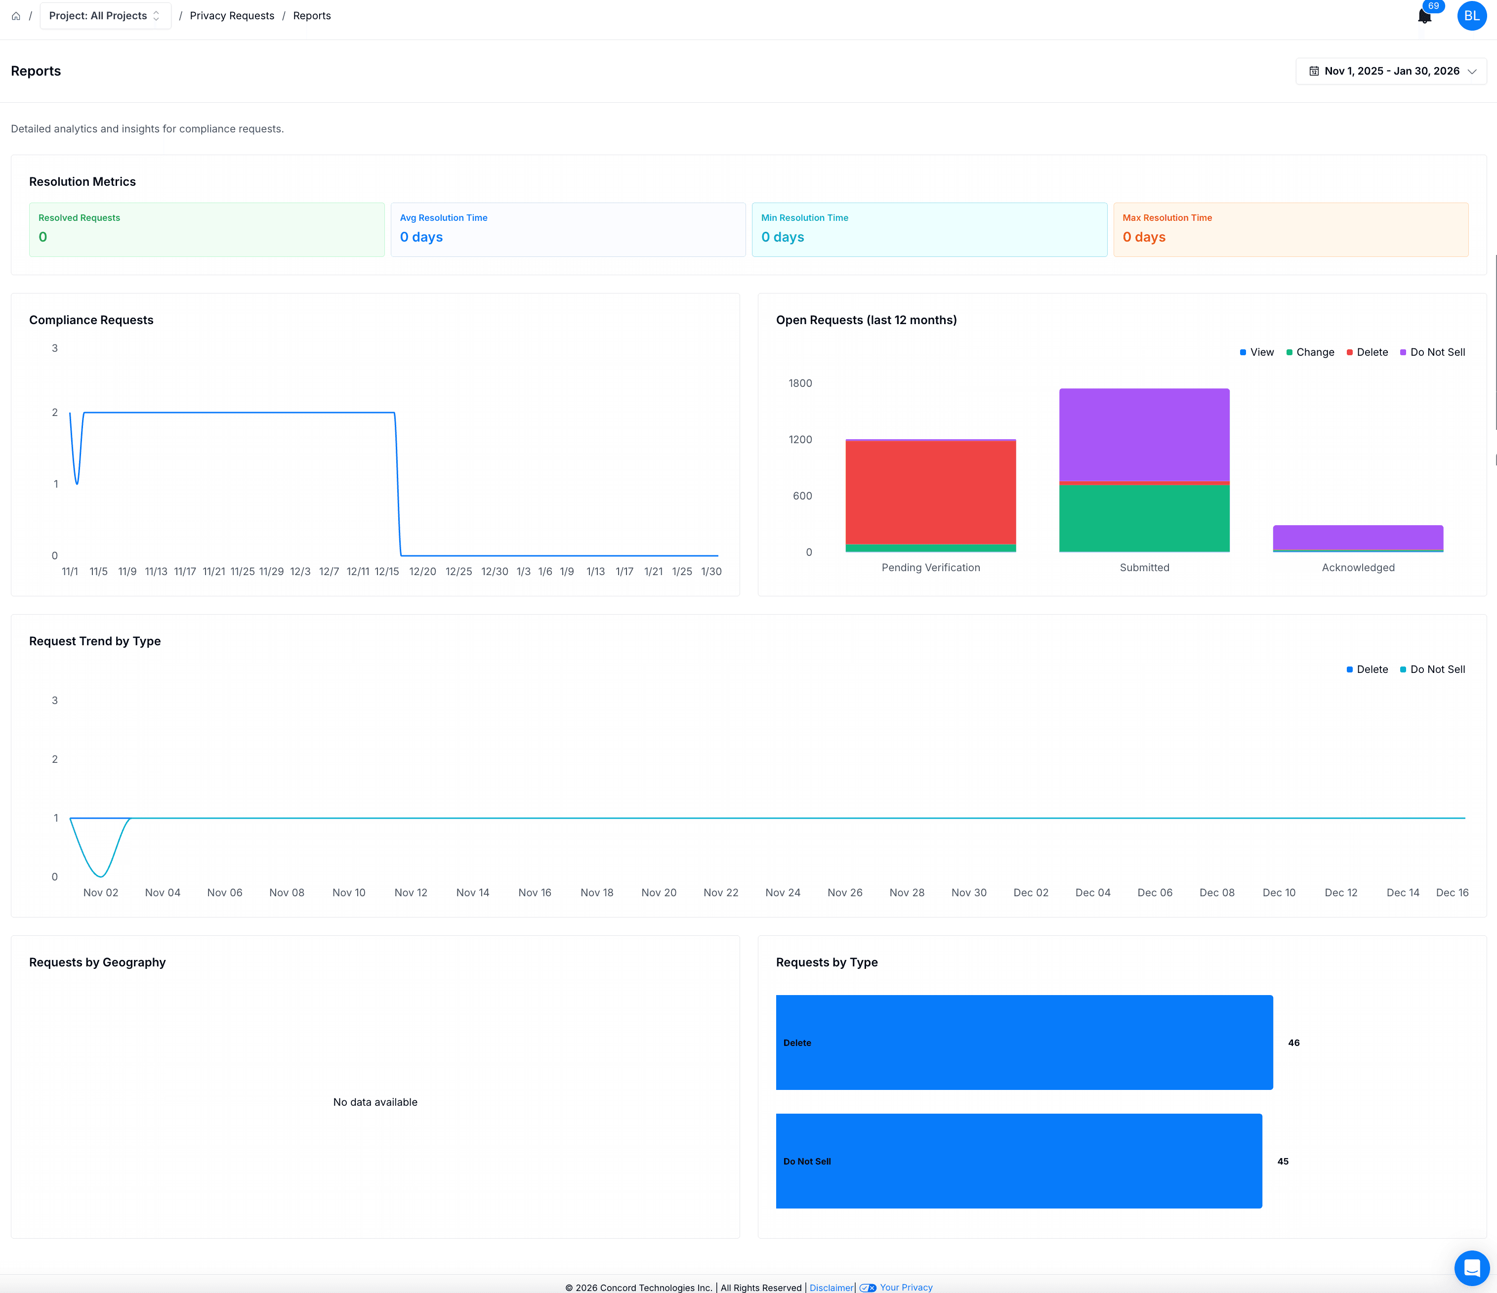Image resolution: width=1497 pixels, height=1293 pixels.
Task: Go to Privacy Requests breadcrumb
Action: (232, 16)
